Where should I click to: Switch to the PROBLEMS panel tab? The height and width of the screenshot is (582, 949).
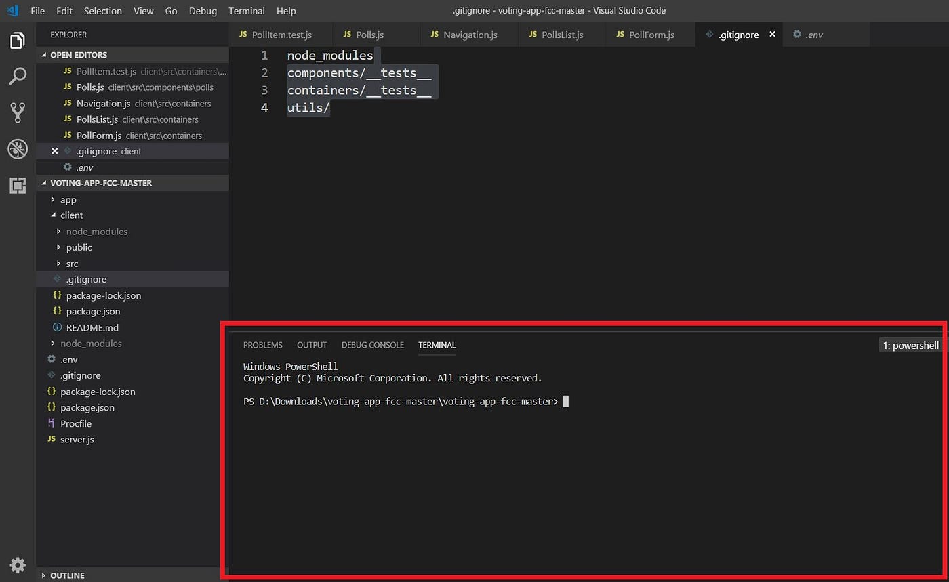pos(263,345)
